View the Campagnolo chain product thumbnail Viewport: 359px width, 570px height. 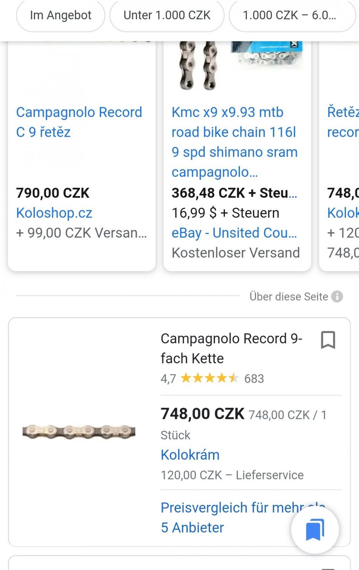pos(79,431)
